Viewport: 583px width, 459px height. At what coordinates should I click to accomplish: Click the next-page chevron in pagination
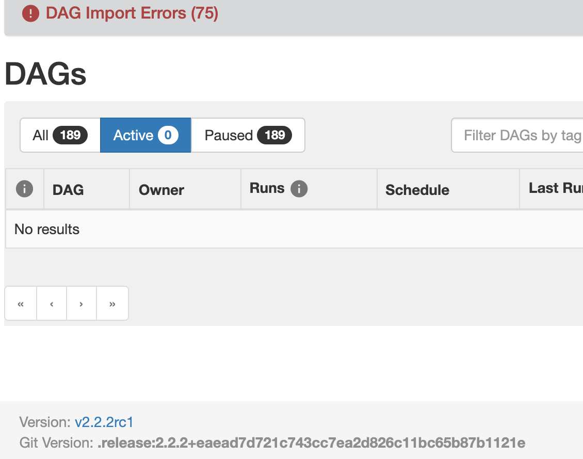81,303
